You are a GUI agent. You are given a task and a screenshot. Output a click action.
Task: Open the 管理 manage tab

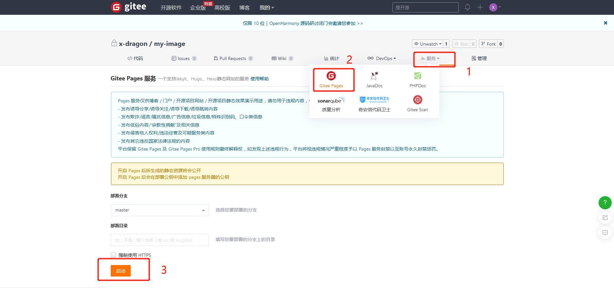(x=479, y=58)
